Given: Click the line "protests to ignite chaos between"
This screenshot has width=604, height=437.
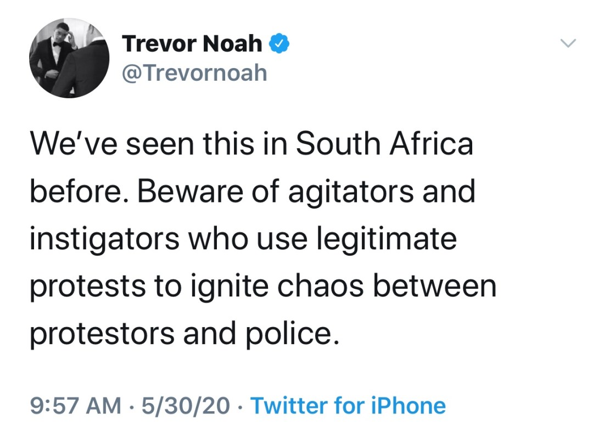Looking at the screenshot, I should pos(262,286).
